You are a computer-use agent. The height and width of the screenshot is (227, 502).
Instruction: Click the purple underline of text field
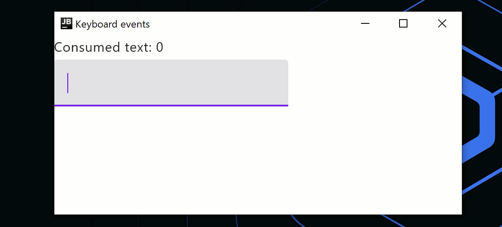[x=171, y=106]
